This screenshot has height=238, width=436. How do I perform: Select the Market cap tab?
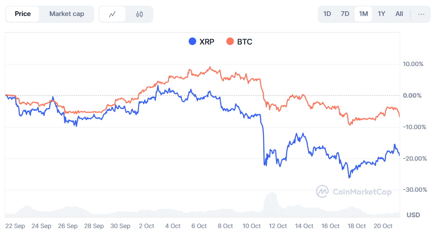[66, 14]
